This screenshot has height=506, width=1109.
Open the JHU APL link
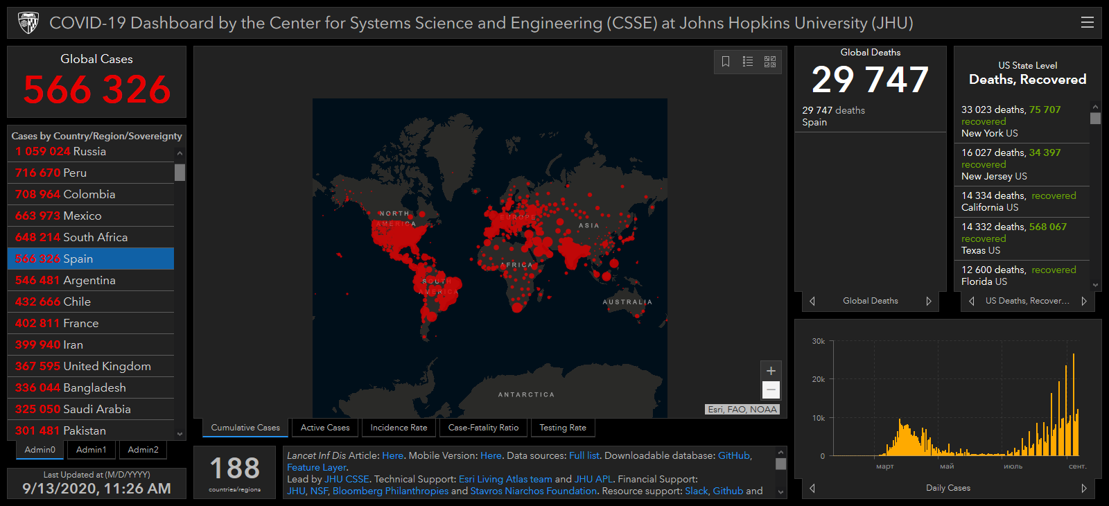pos(594,479)
